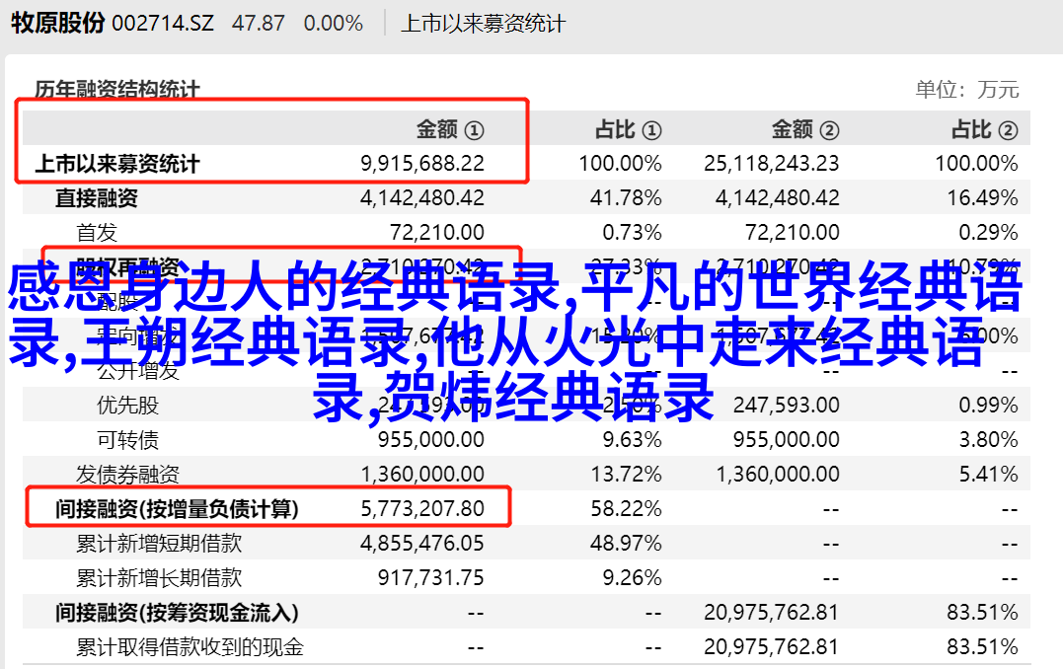Open the 上市以来募资统计 tab in header
1063x669 pixels.
tap(483, 24)
